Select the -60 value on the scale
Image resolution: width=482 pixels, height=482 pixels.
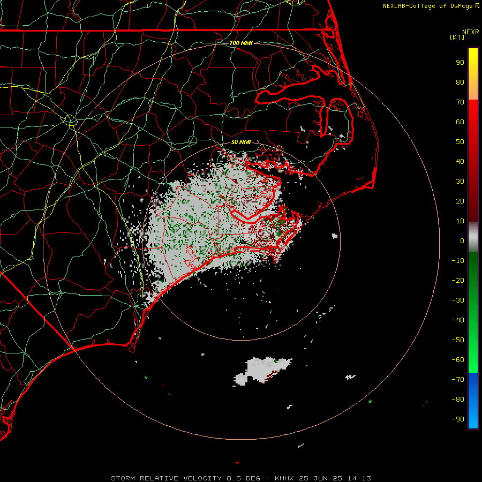[x=458, y=360]
